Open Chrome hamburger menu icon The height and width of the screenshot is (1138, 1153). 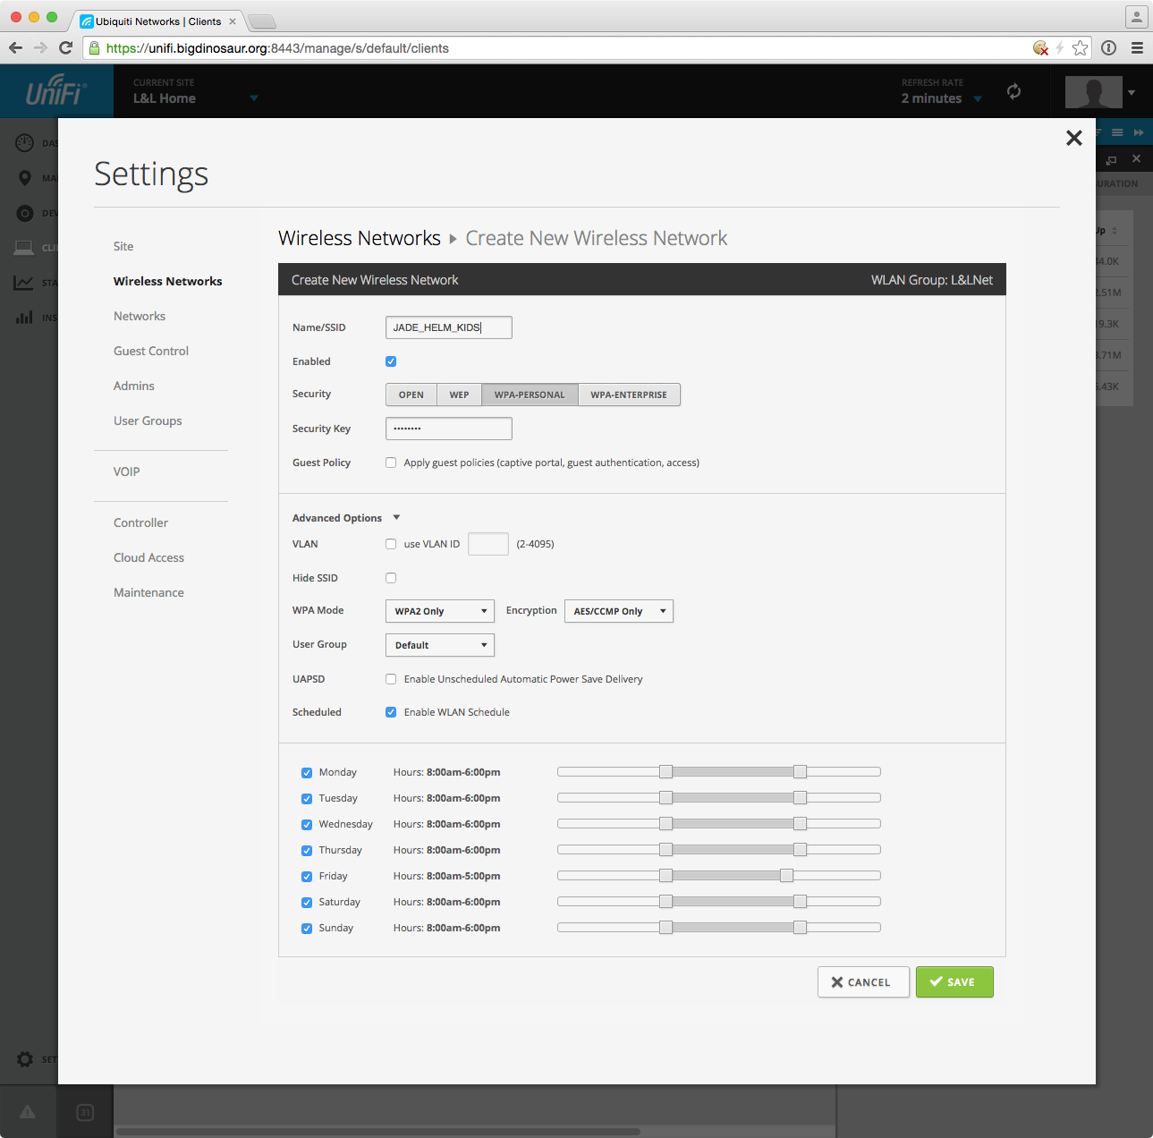point(1137,48)
